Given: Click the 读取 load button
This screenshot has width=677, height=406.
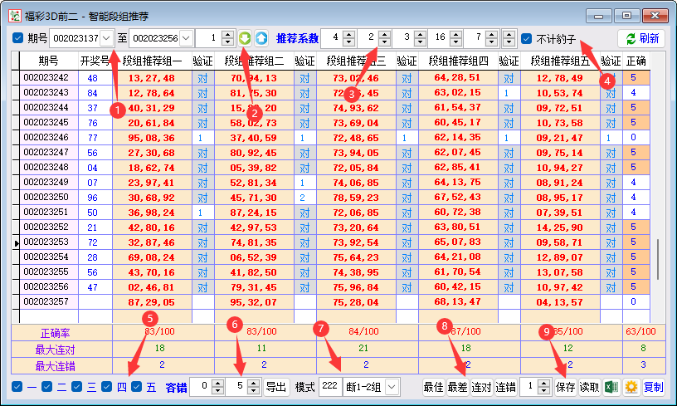Looking at the screenshot, I should (589, 387).
